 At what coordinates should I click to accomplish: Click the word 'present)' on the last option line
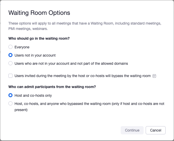[21, 110]
